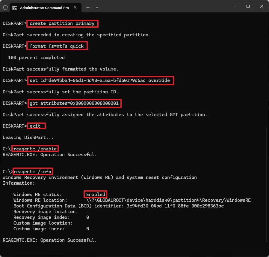269x257 pixels.
Task: Click the highlighted 'Enabled' status text
Action: pos(95,194)
